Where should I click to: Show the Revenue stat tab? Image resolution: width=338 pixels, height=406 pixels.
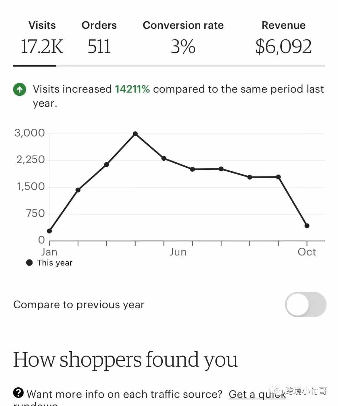(x=284, y=38)
